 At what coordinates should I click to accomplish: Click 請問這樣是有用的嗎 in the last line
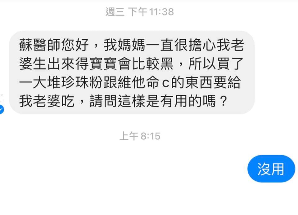pos(153,101)
